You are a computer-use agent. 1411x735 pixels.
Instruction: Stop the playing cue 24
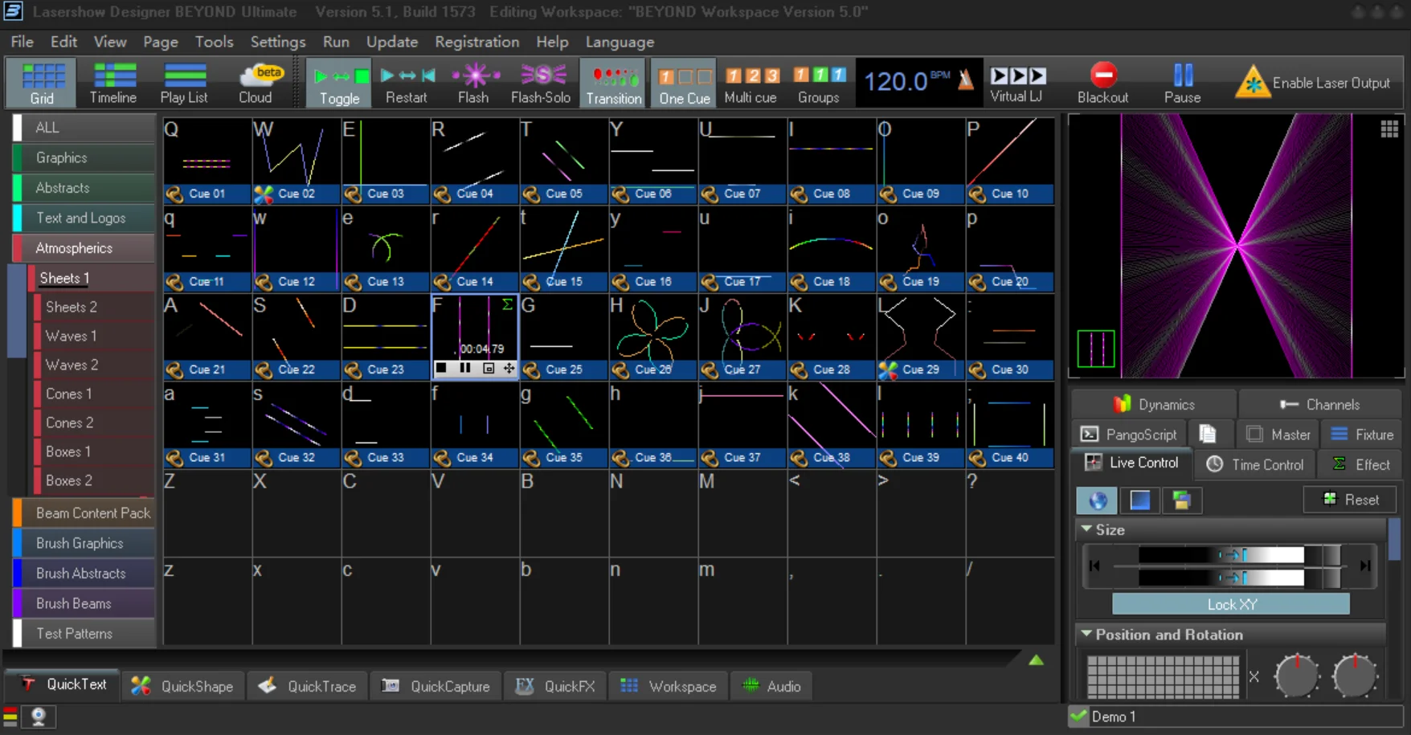441,368
